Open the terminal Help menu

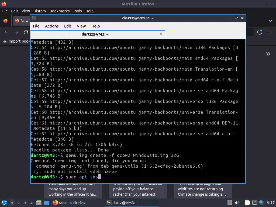coord(96,26)
